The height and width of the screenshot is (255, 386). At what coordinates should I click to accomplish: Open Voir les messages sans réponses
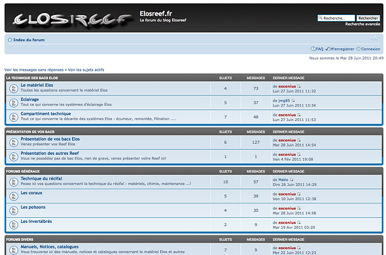(x=34, y=70)
